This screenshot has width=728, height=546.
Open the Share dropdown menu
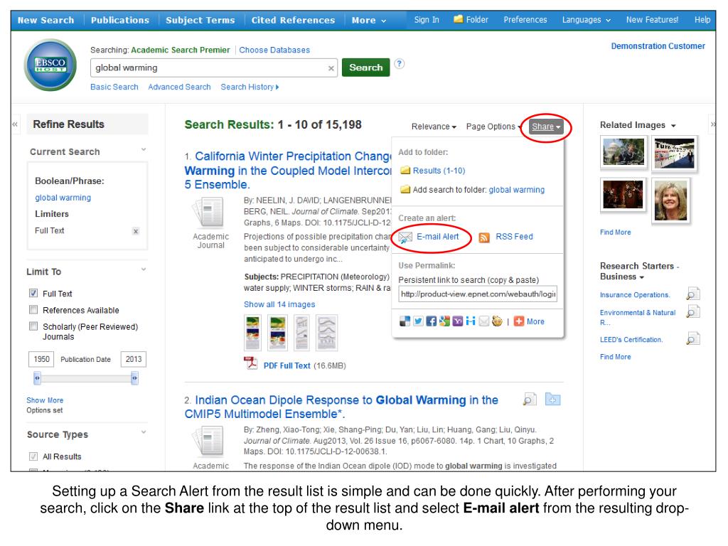[x=546, y=127]
